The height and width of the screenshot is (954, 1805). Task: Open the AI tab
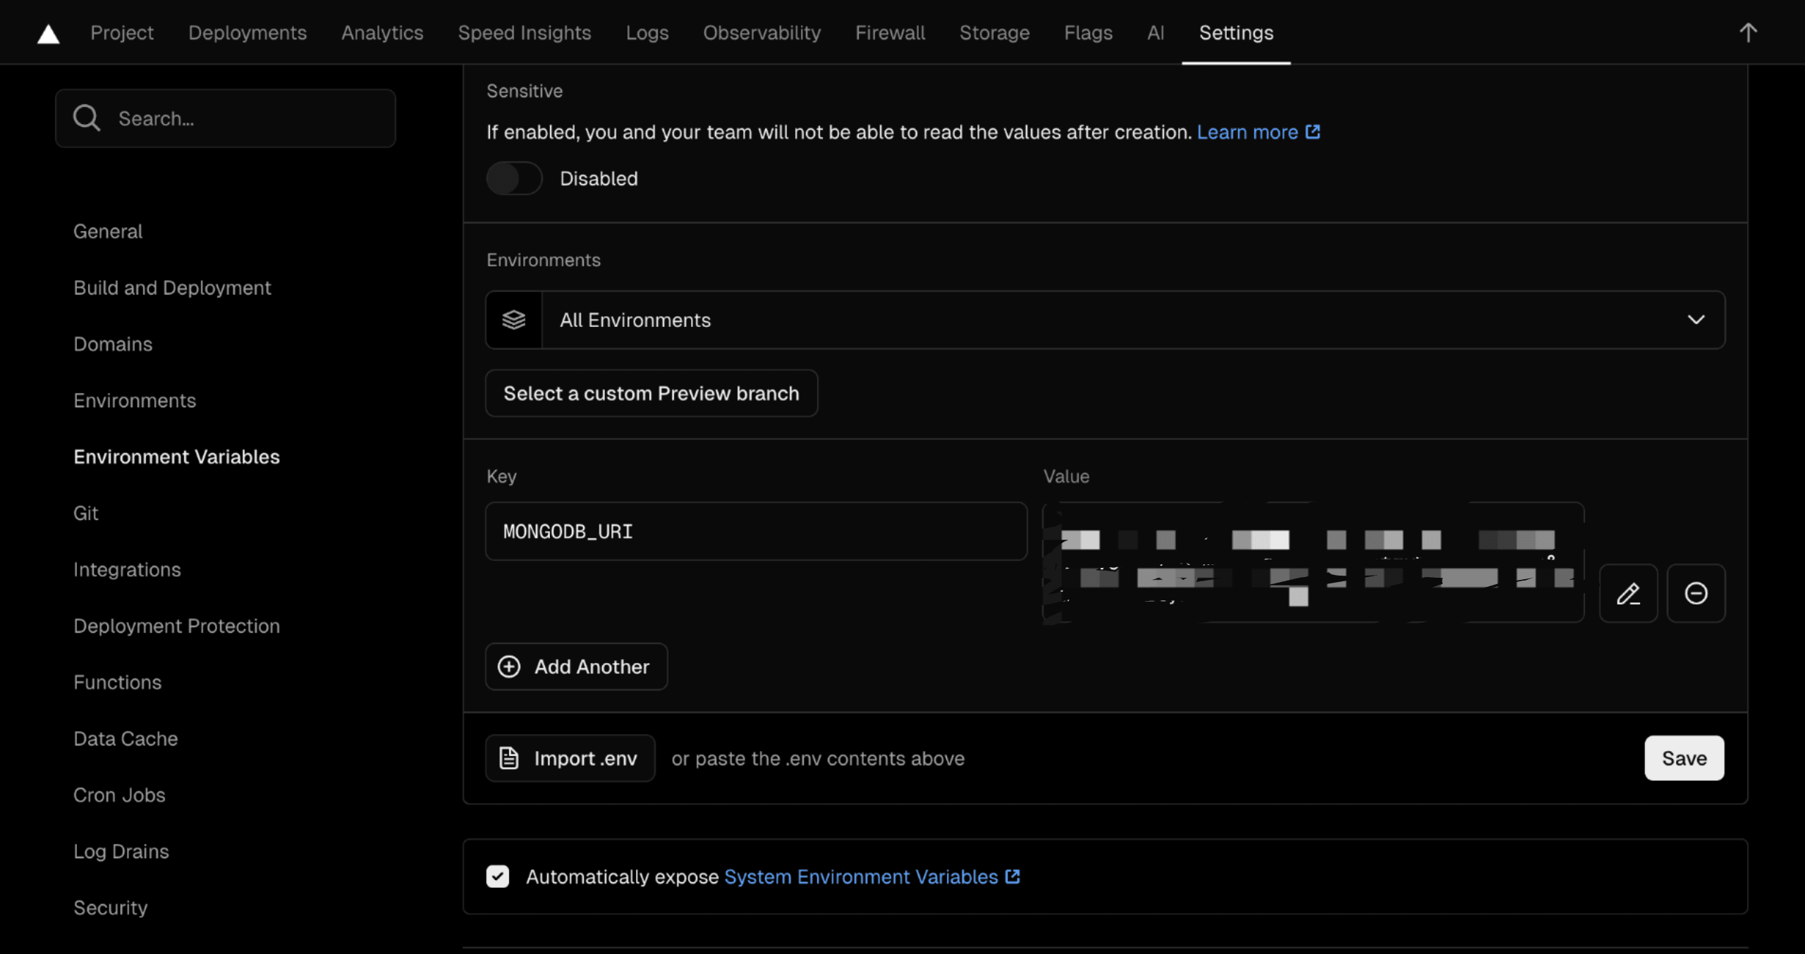1156,32
